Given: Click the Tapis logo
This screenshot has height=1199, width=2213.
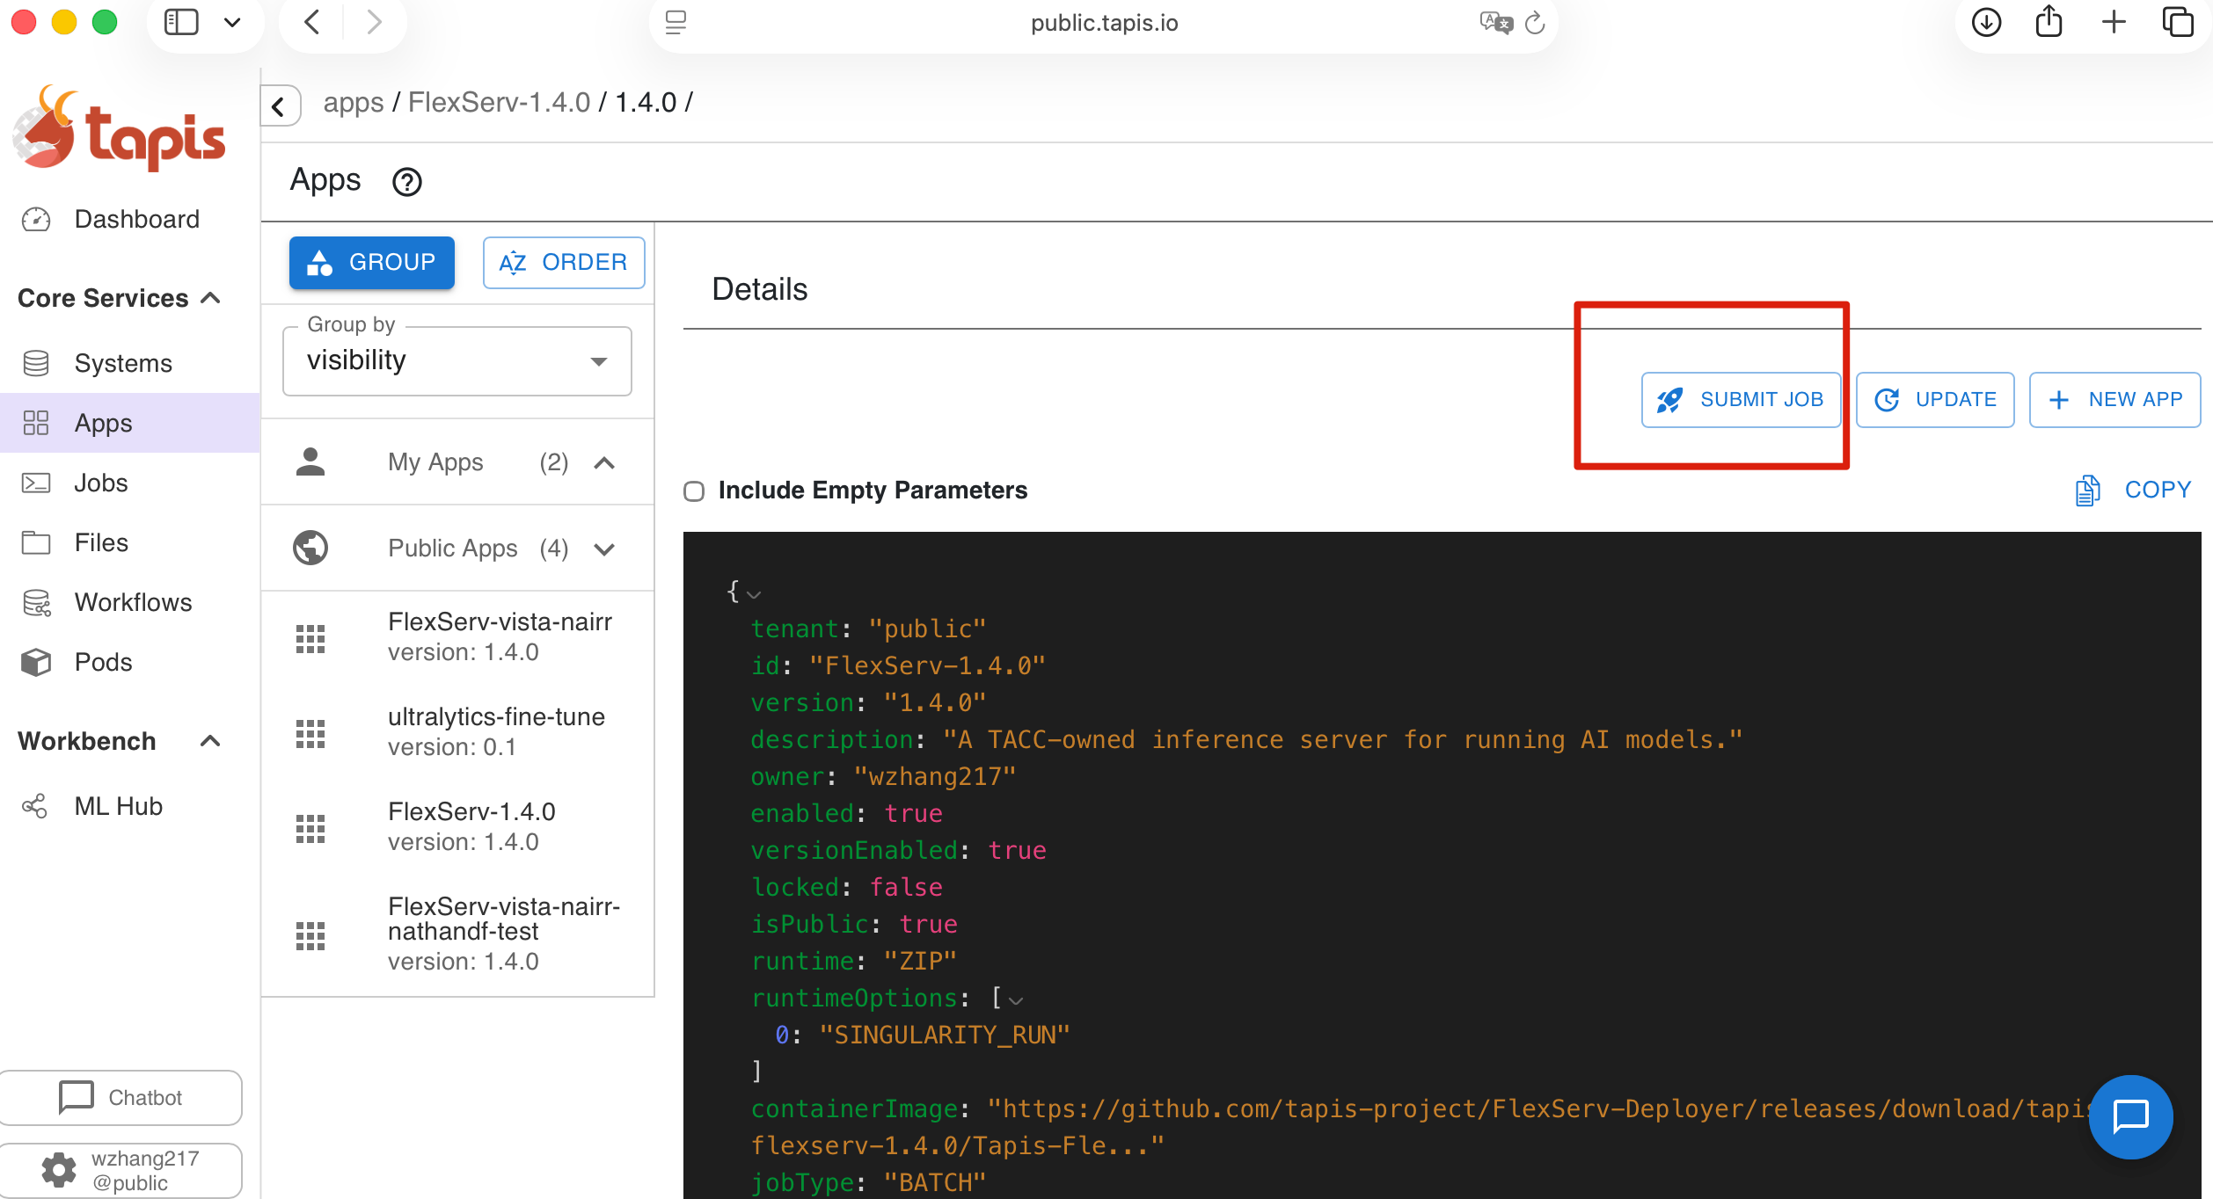Looking at the screenshot, I should pos(119,128).
